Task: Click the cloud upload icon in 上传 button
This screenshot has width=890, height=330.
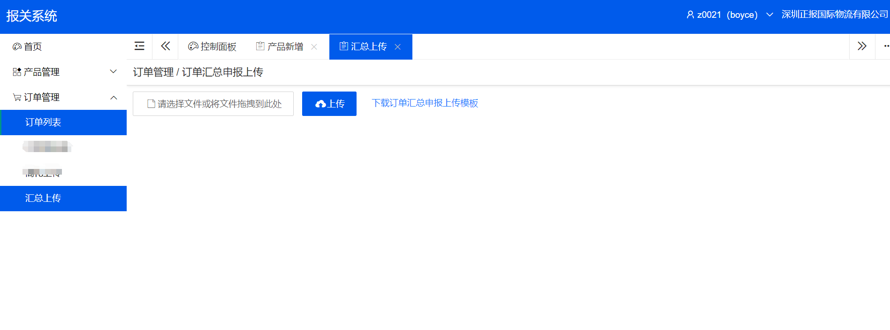Action: (320, 104)
